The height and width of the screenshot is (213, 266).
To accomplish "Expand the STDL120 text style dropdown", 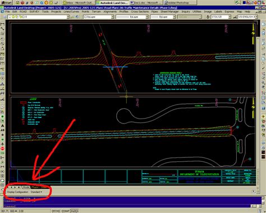I will tap(230, 17).
